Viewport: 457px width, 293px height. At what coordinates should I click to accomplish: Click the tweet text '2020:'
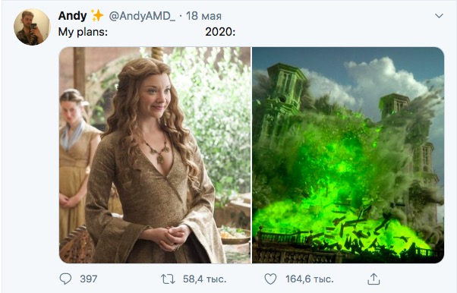(x=220, y=32)
